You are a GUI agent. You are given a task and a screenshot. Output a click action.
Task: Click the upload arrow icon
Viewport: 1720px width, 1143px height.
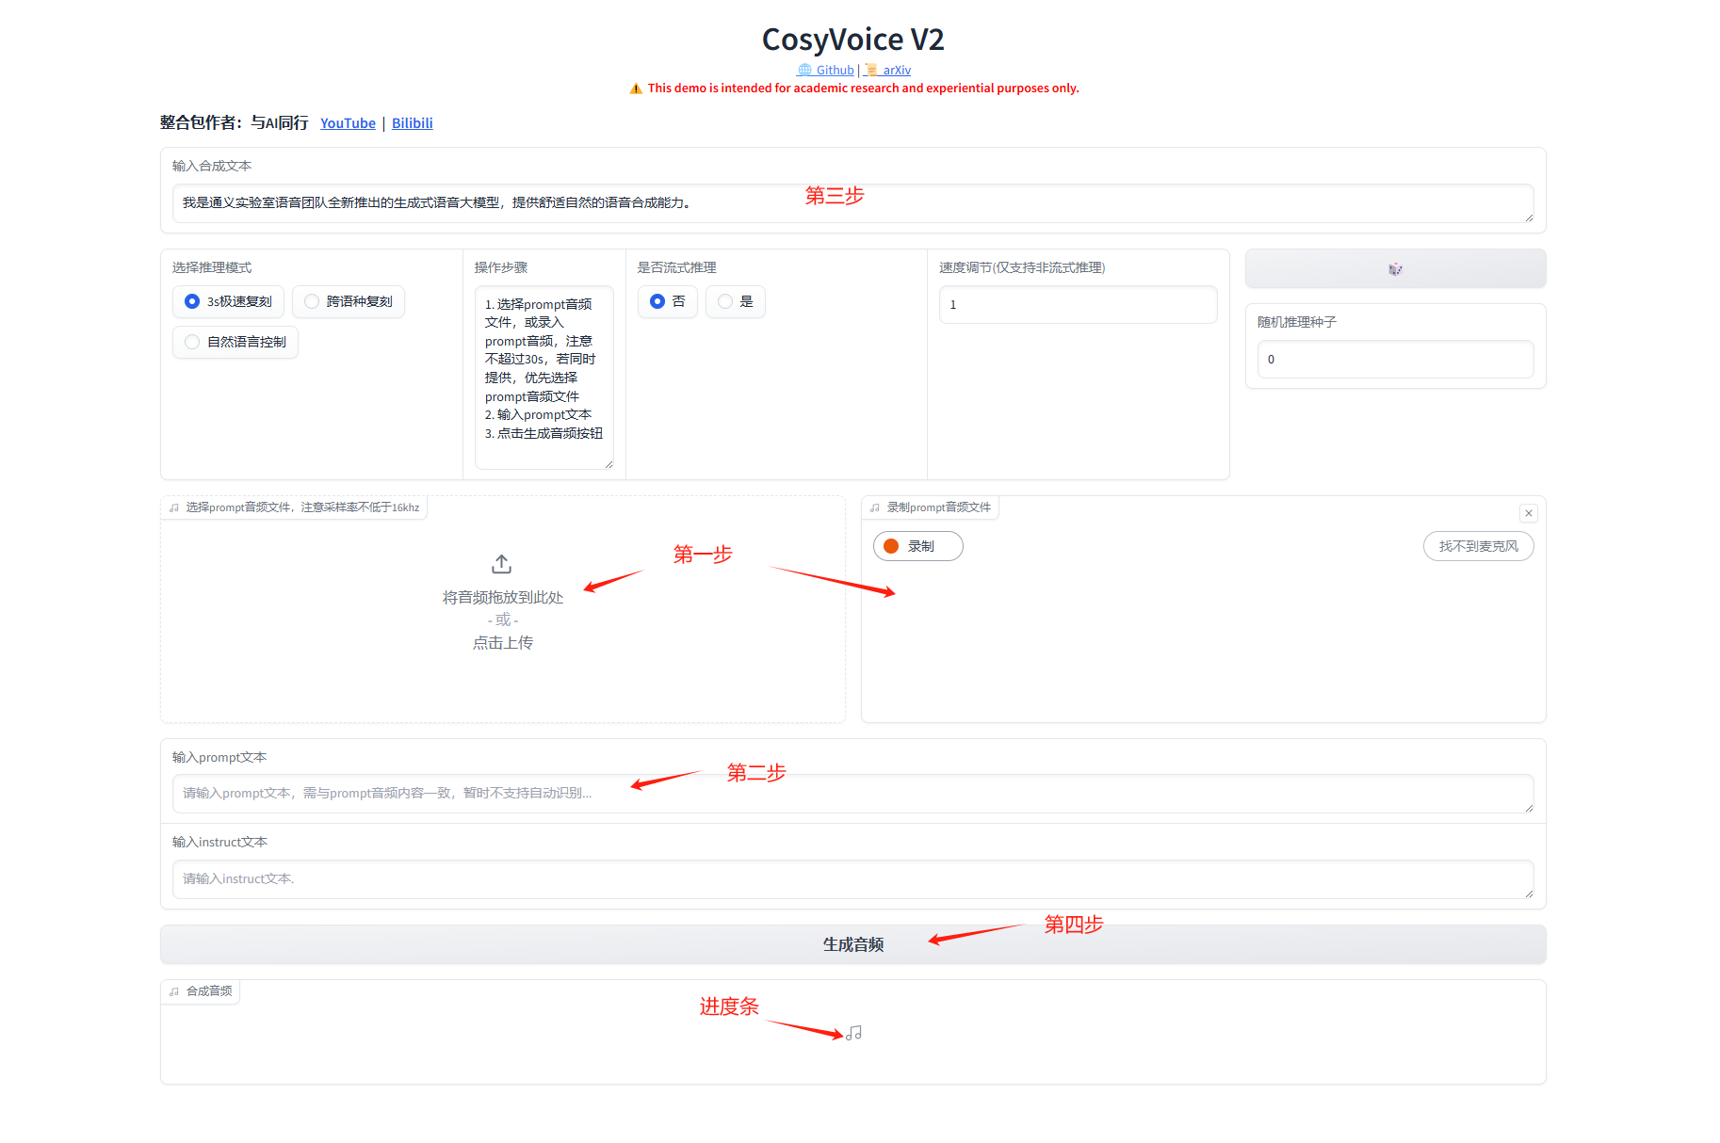click(502, 564)
